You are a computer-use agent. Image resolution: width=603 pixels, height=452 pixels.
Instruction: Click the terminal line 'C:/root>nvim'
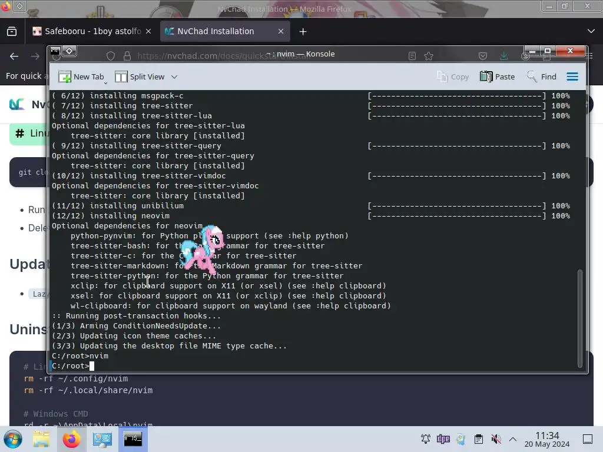[x=80, y=356]
